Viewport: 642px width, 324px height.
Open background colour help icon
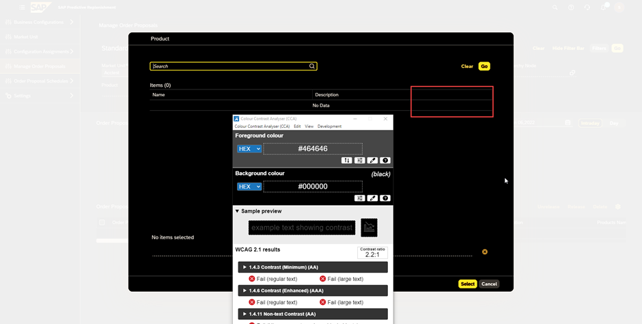tap(385, 198)
